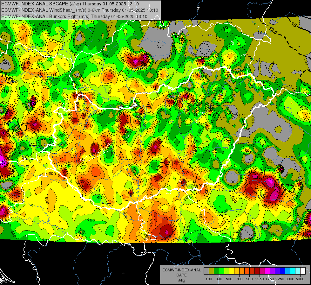This screenshot has height=285, width=311.
Task: Click the legend value 100
Action: click(209, 279)
